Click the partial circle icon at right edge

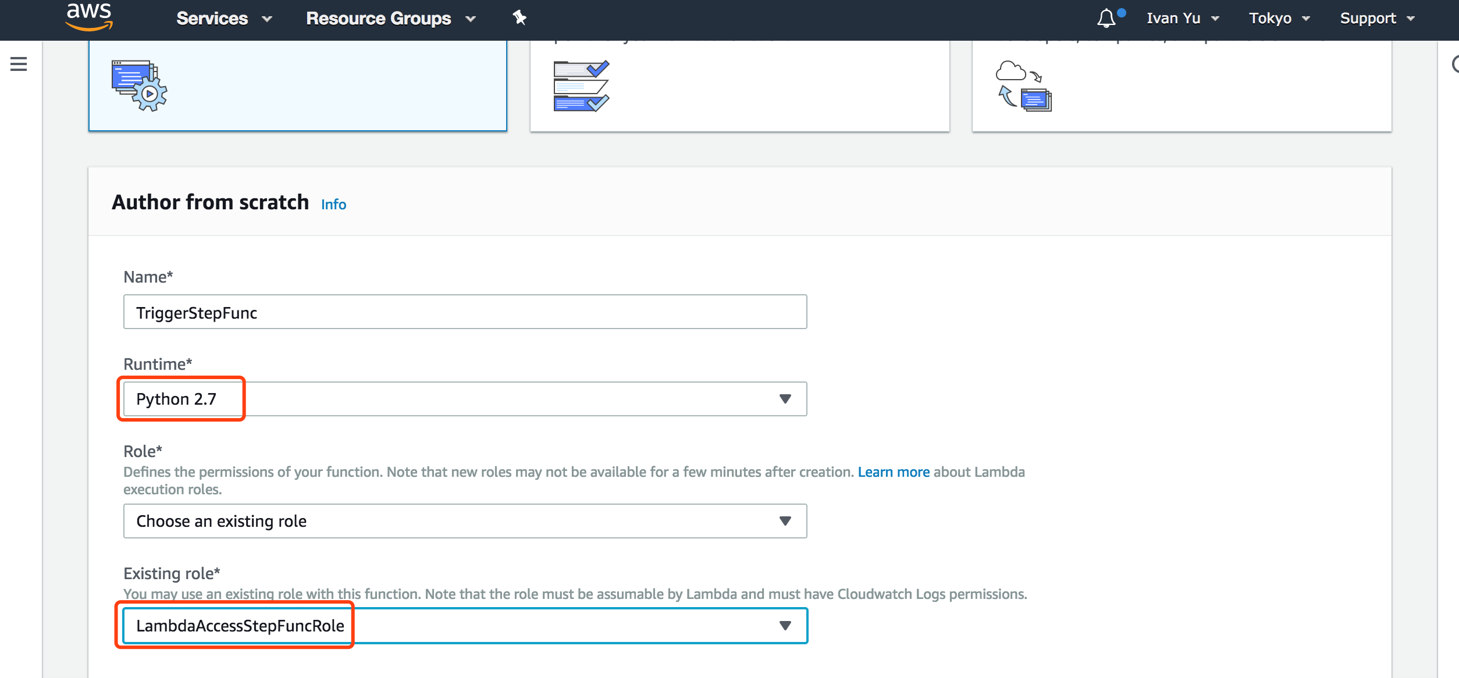tap(1454, 64)
